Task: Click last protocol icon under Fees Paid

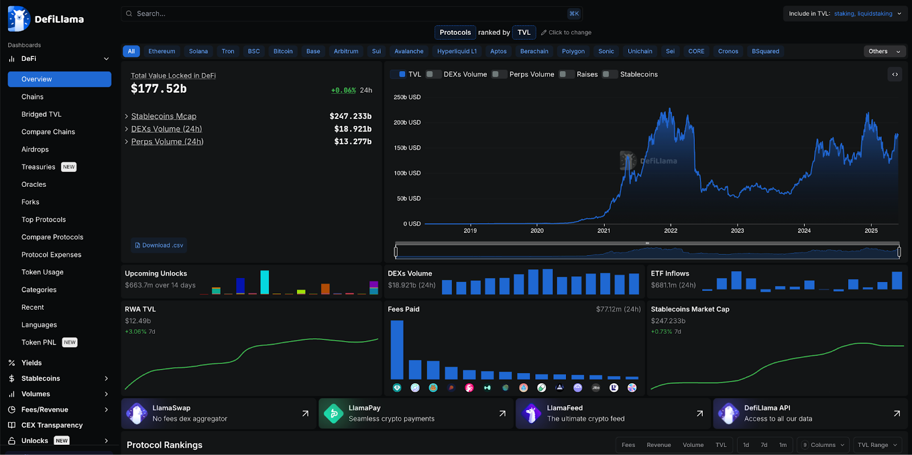Action: (632, 388)
